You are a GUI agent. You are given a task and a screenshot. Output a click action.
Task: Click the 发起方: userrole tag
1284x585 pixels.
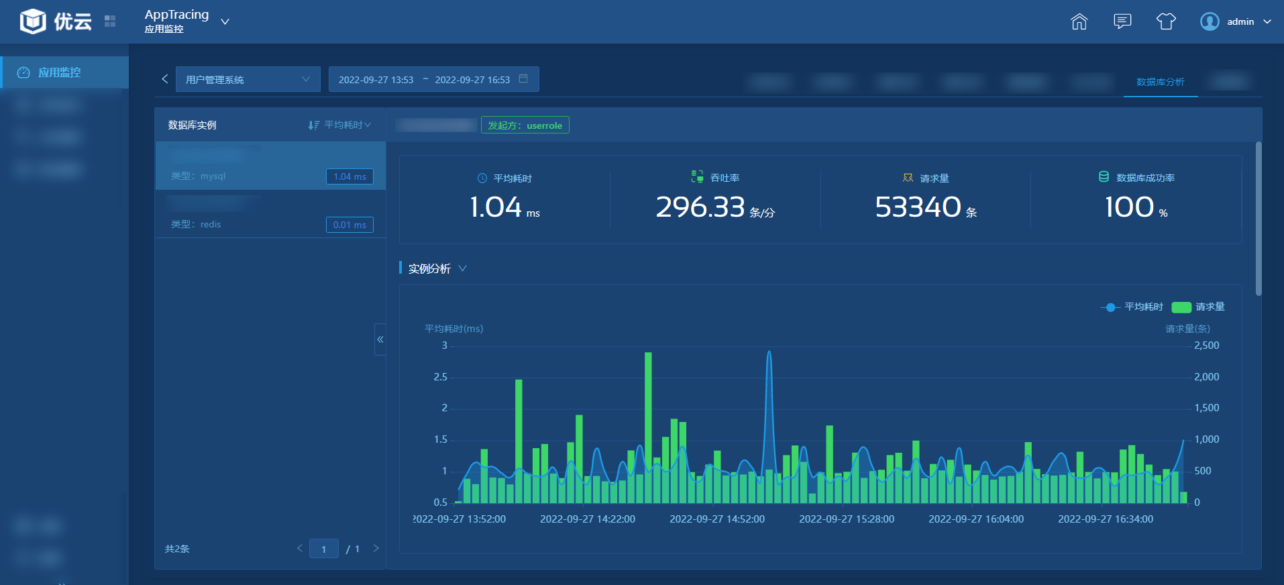[525, 125]
